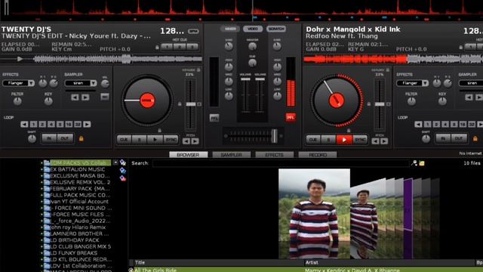483x272 pixels.
Task: Sync the right deck tempo
Action: click(x=360, y=140)
